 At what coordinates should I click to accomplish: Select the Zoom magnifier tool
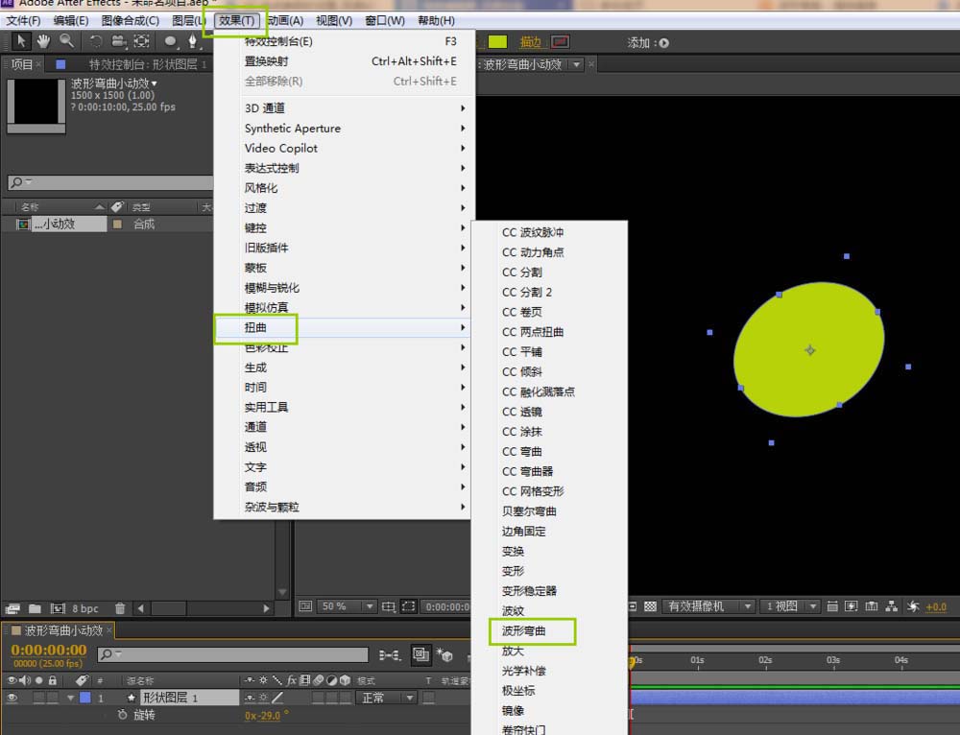click(x=66, y=41)
